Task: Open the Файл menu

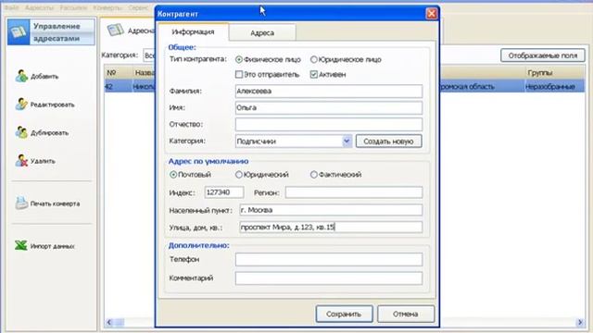Action: [11, 7]
